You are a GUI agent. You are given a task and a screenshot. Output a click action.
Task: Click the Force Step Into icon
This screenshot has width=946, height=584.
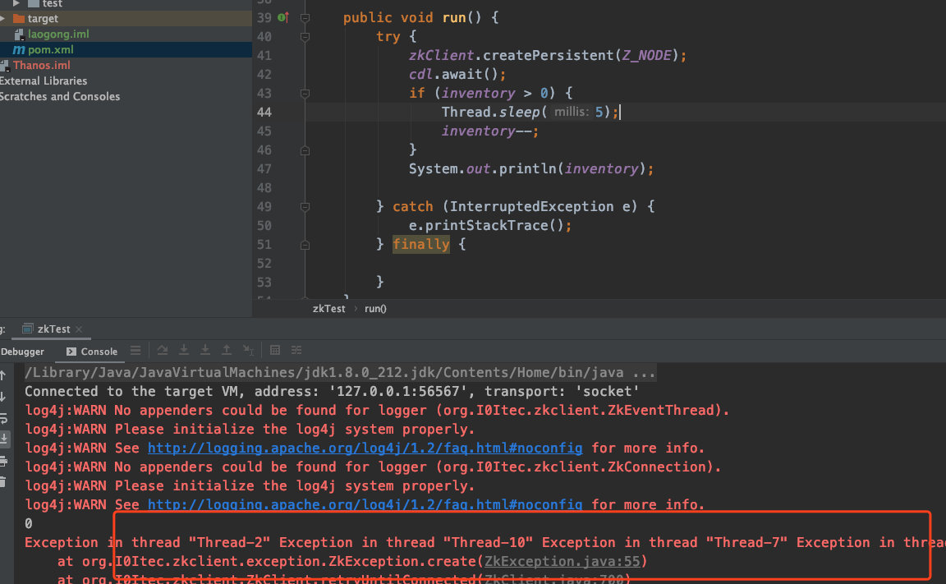(x=205, y=350)
